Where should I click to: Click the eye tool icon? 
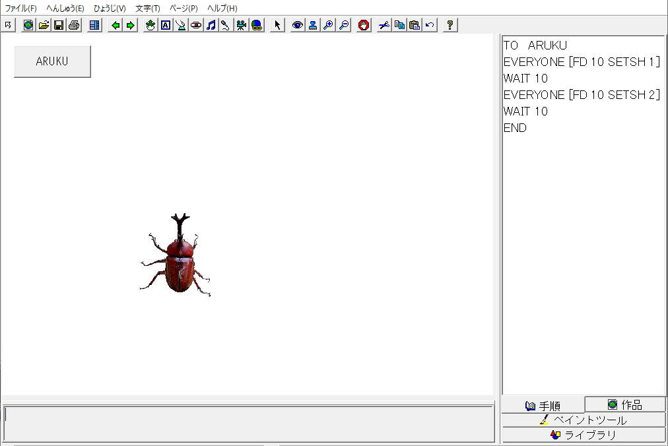[x=298, y=25]
